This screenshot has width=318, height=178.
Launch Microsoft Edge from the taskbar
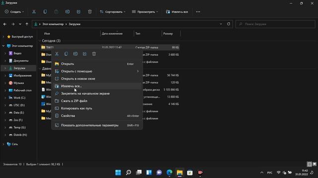click(169, 173)
